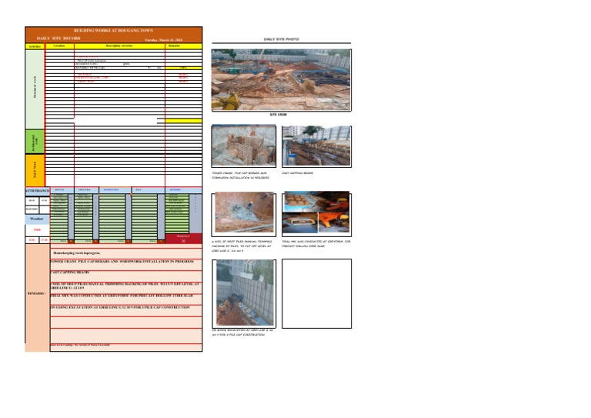Viewport: 591px width, 418px height.
Task: Click the caption under the pile trimming photo
Action: point(242,246)
